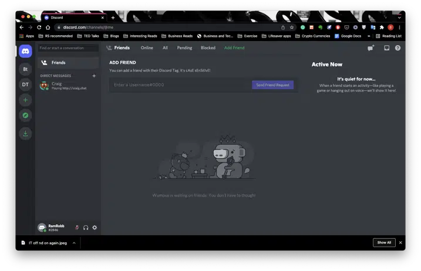This screenshot has height=271, width=421.
Task: Open the Reading List
Action: [x=389, y=36]
